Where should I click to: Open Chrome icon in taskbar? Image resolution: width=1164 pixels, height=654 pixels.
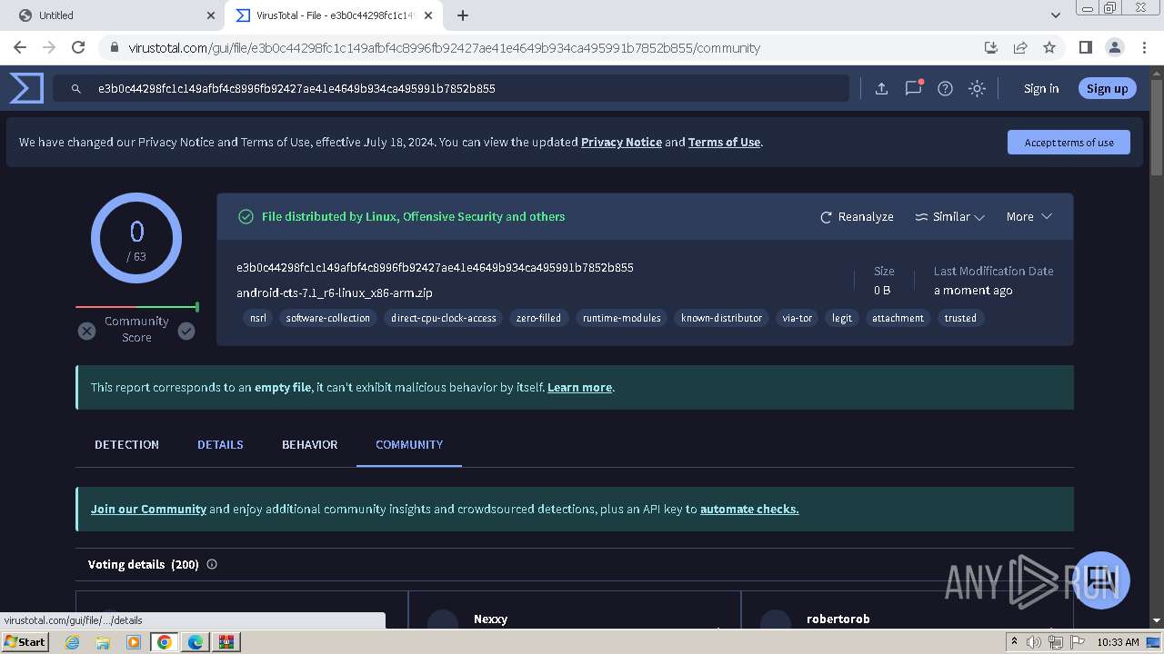coord(165,642)
